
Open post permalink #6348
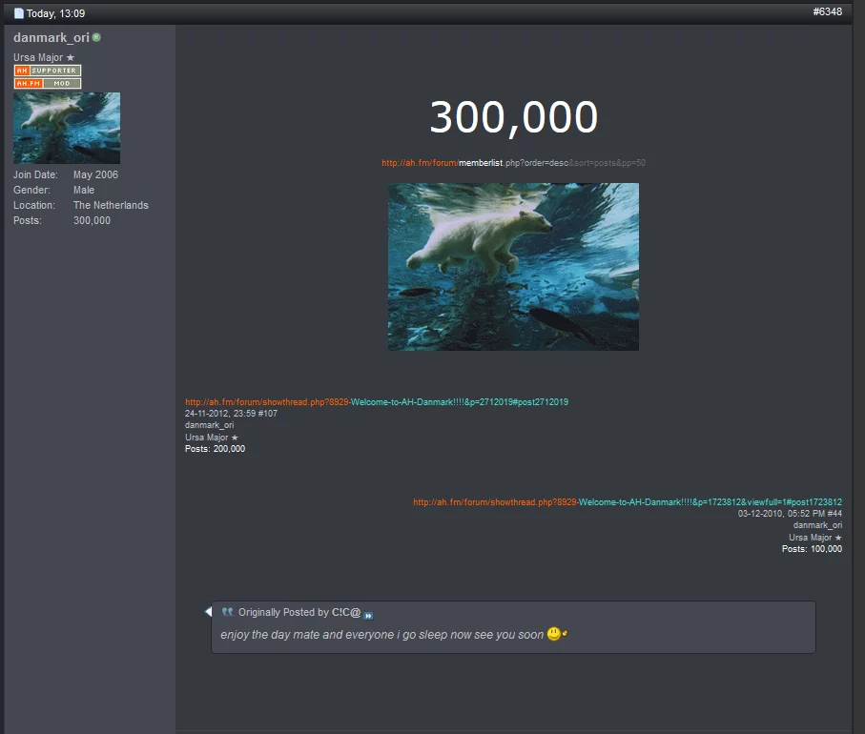827,11
